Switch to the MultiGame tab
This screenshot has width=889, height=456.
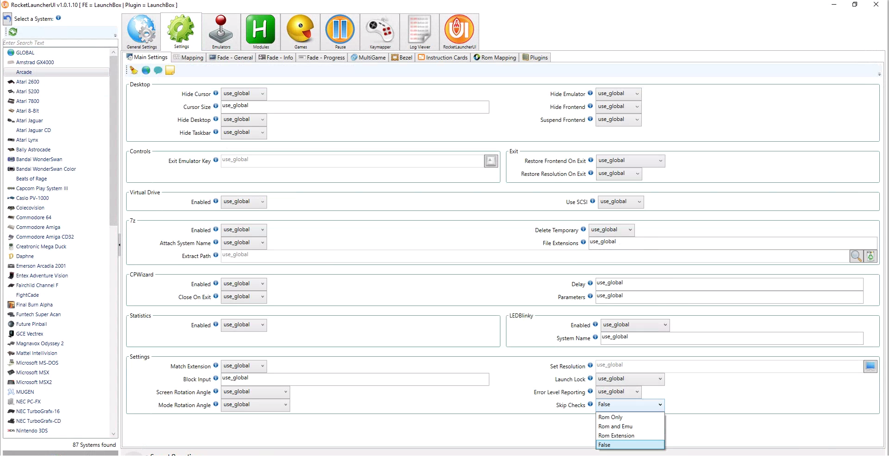pos(368,58)
